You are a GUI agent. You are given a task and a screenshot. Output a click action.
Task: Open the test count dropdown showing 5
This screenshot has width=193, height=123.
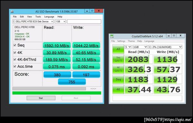(128, 47)
